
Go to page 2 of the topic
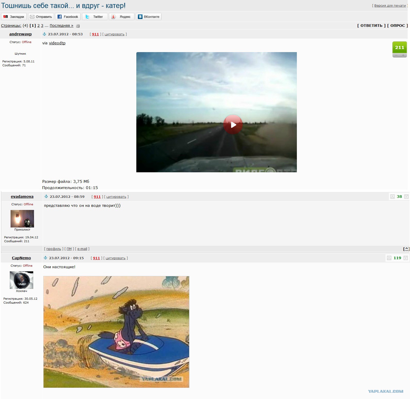[x=38, y=26]
